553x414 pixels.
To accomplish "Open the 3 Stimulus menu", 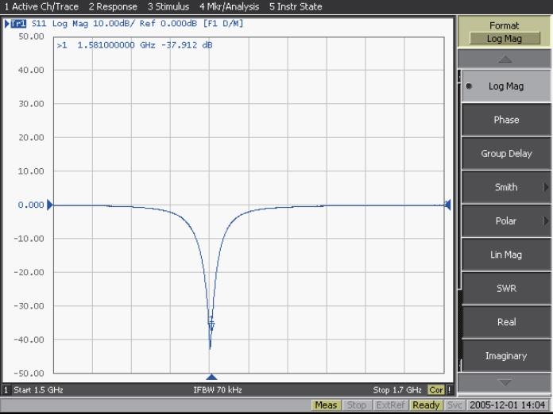I will (168, 6).
